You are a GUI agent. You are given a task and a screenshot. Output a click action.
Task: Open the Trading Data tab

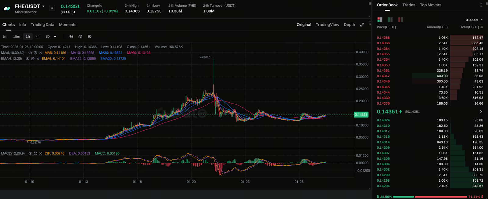pos(42,25)
